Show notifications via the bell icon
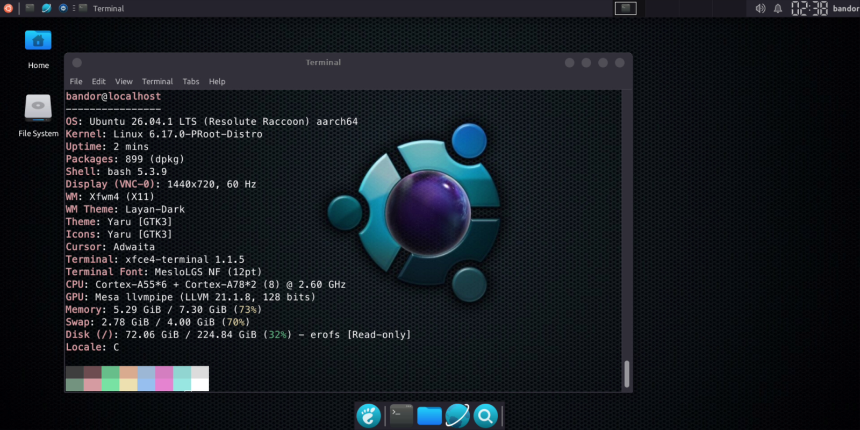The height and width of the screenshot is (430, 860). [778, 8]
